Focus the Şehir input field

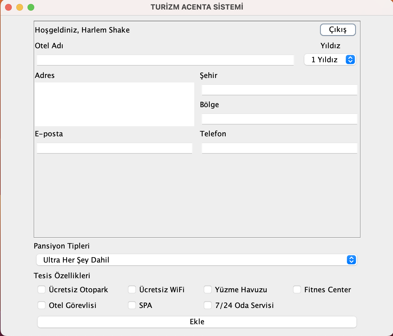point(279,89)
